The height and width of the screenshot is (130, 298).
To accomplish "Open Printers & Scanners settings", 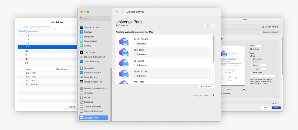I will (93, 111).
